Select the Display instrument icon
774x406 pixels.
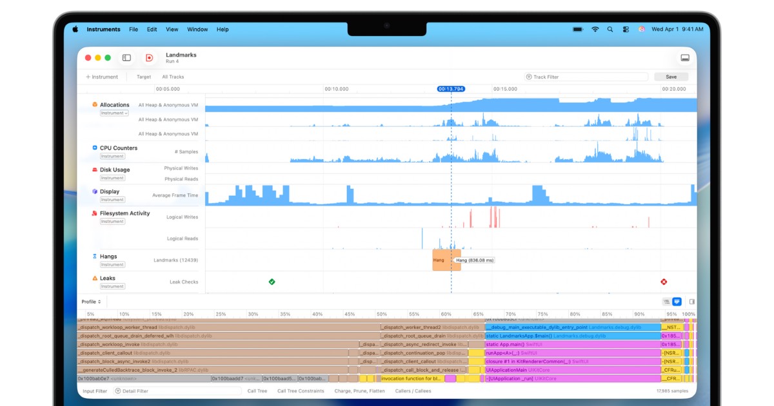[95, 191]
